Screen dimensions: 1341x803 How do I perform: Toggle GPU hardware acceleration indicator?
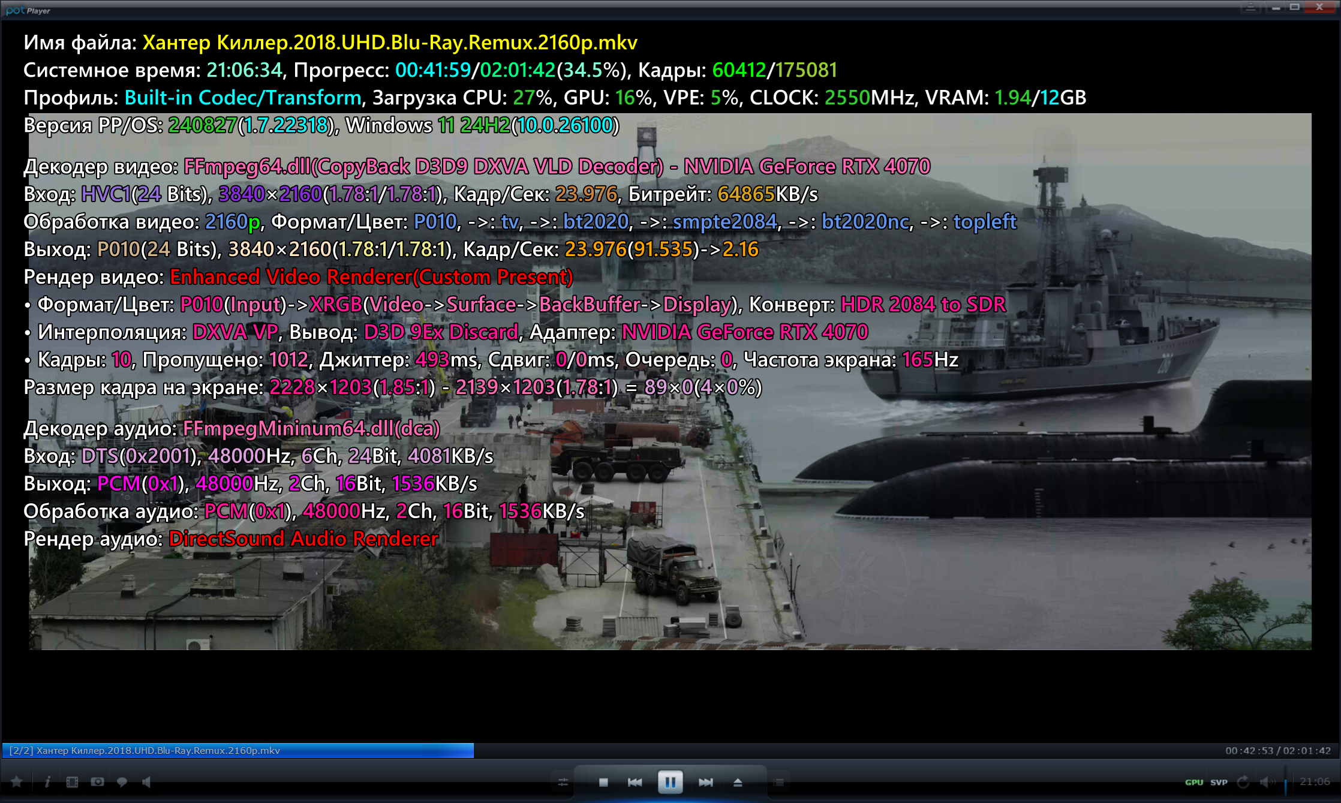(x=1193, y=782)
